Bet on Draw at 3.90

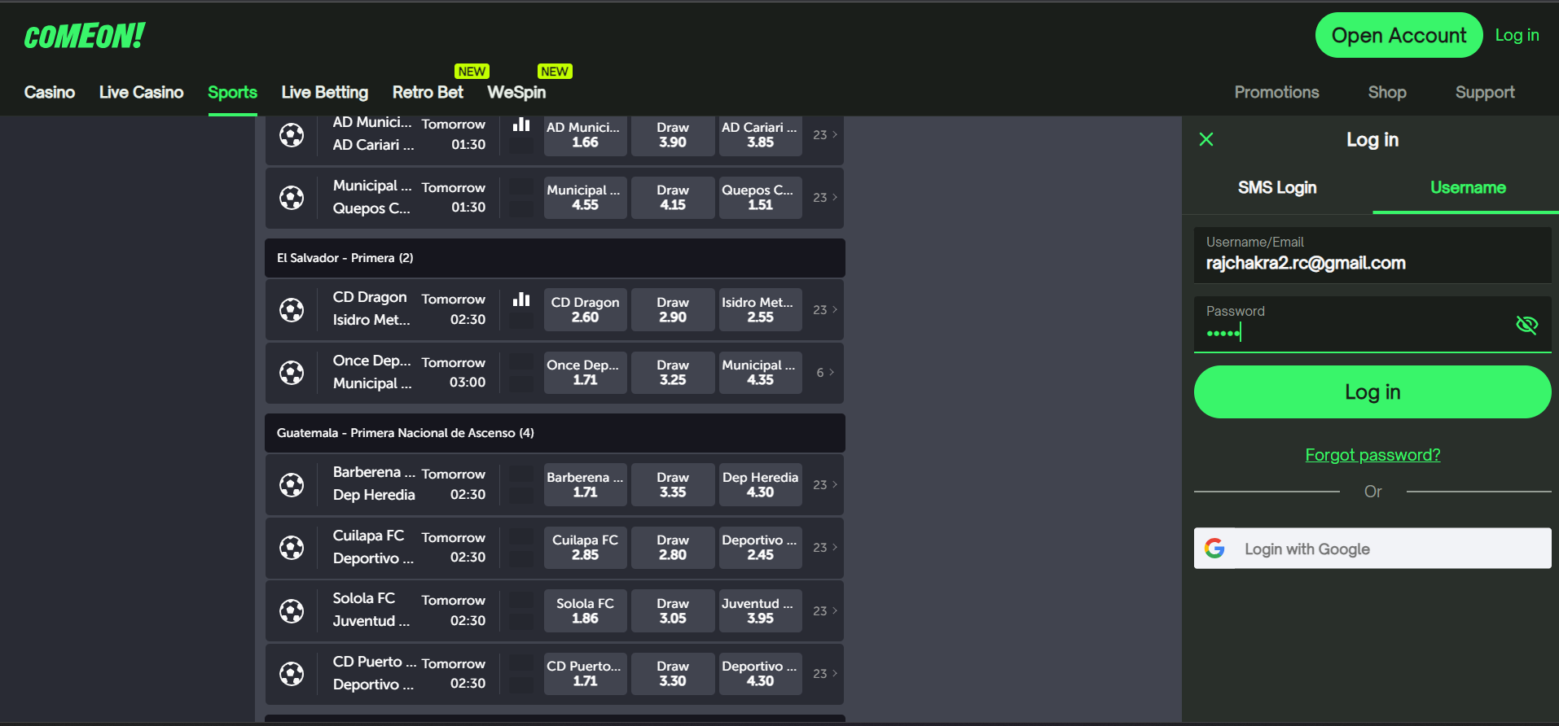673,134
